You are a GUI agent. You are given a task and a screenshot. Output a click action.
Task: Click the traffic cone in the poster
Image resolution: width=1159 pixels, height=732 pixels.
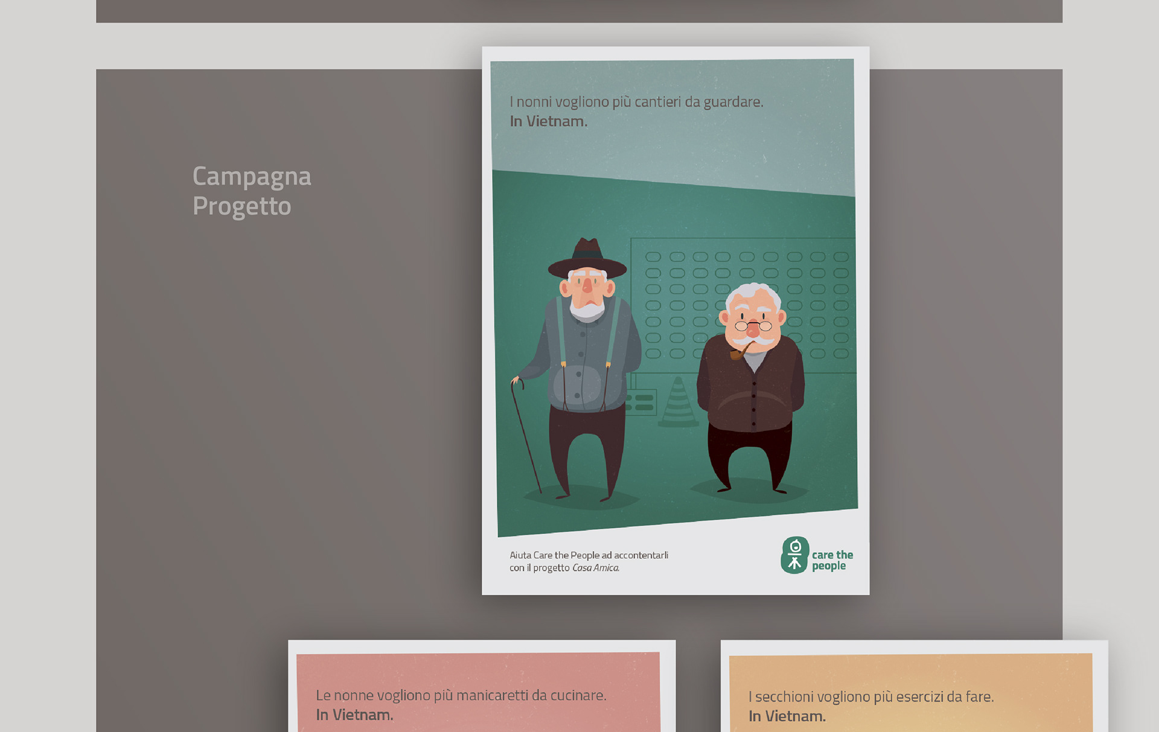tap(678, 403)
